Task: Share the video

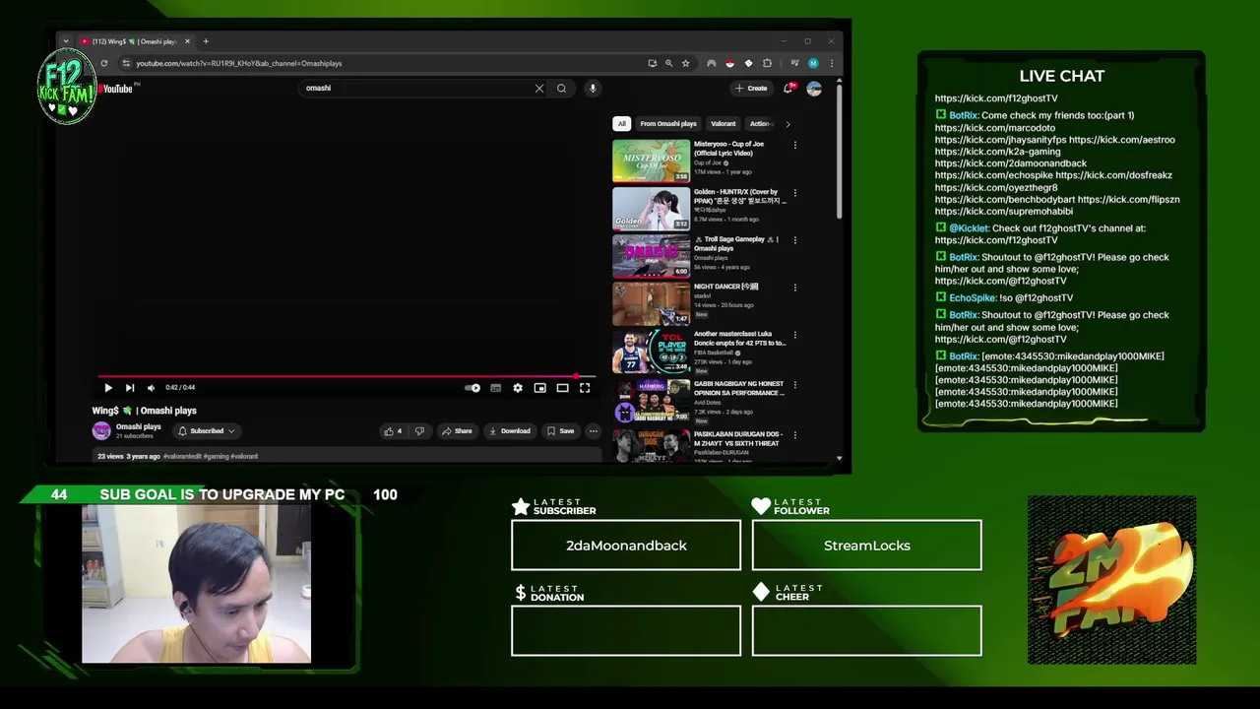Action: click(457, 431)
